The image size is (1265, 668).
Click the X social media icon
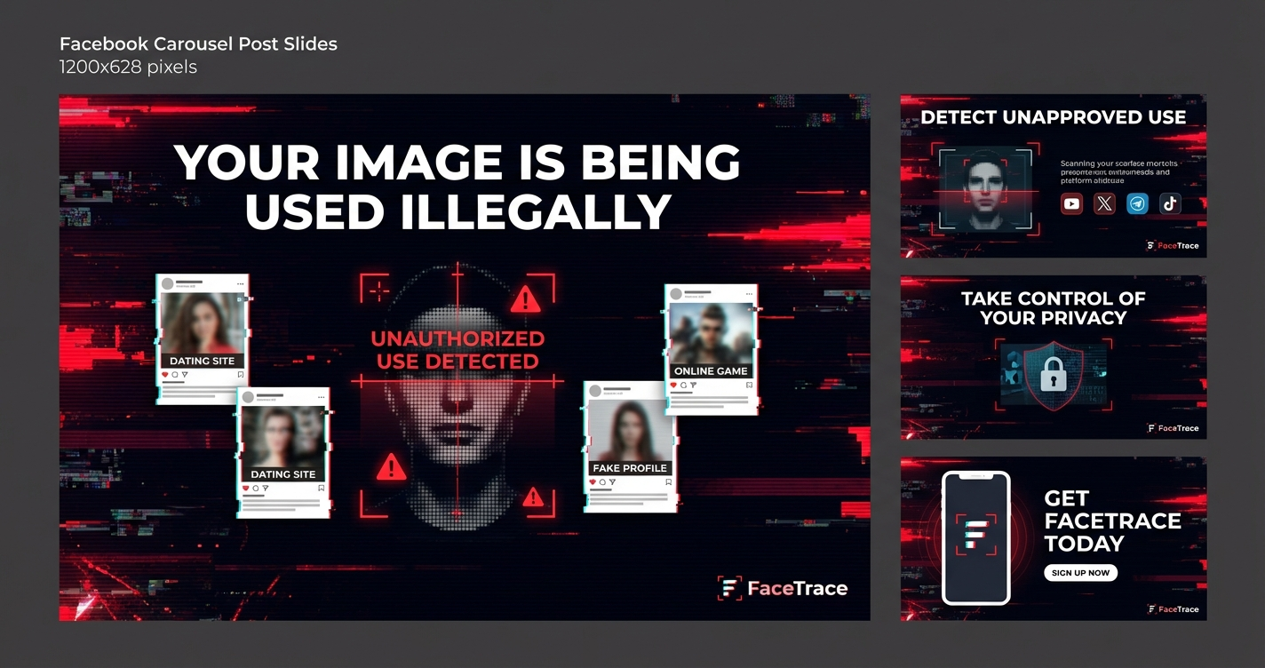pyautogui.click(x=1104, y=204)
